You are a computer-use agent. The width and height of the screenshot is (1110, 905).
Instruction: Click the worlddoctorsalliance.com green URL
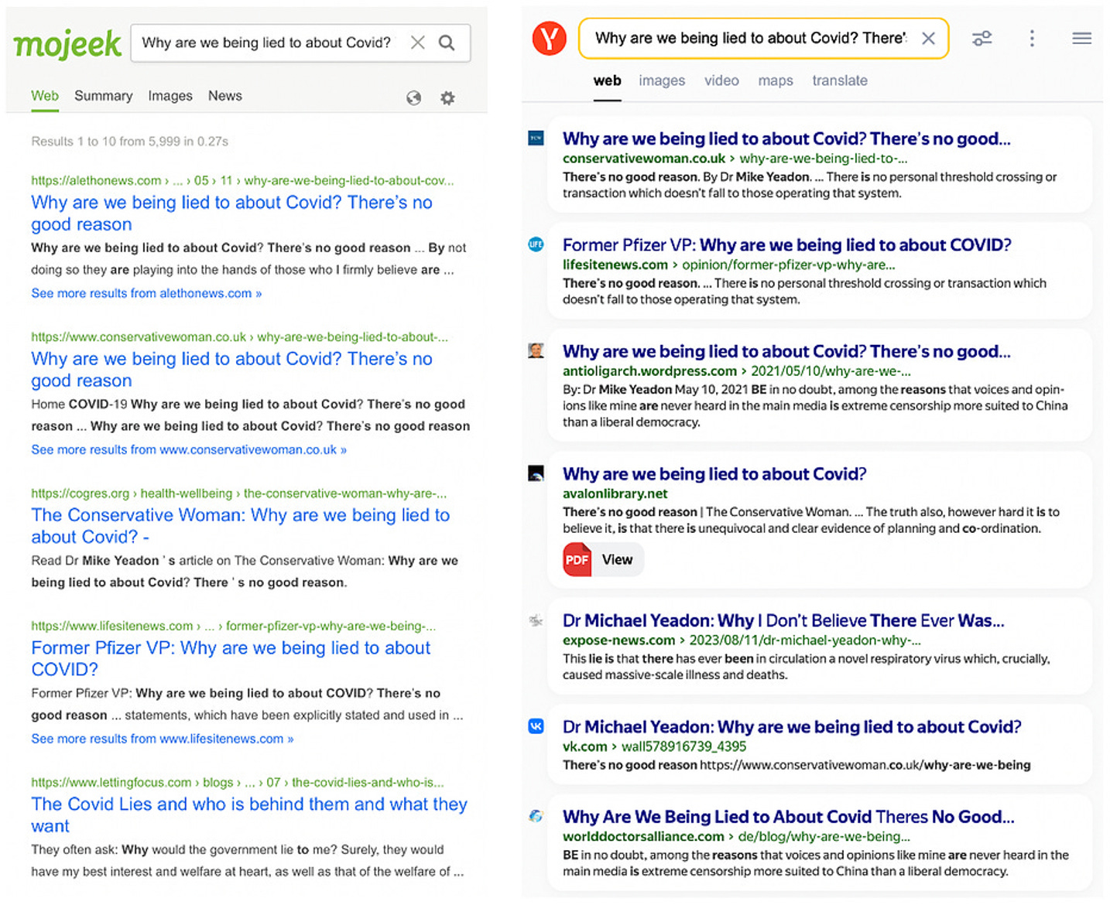click(x=736, y=836)
